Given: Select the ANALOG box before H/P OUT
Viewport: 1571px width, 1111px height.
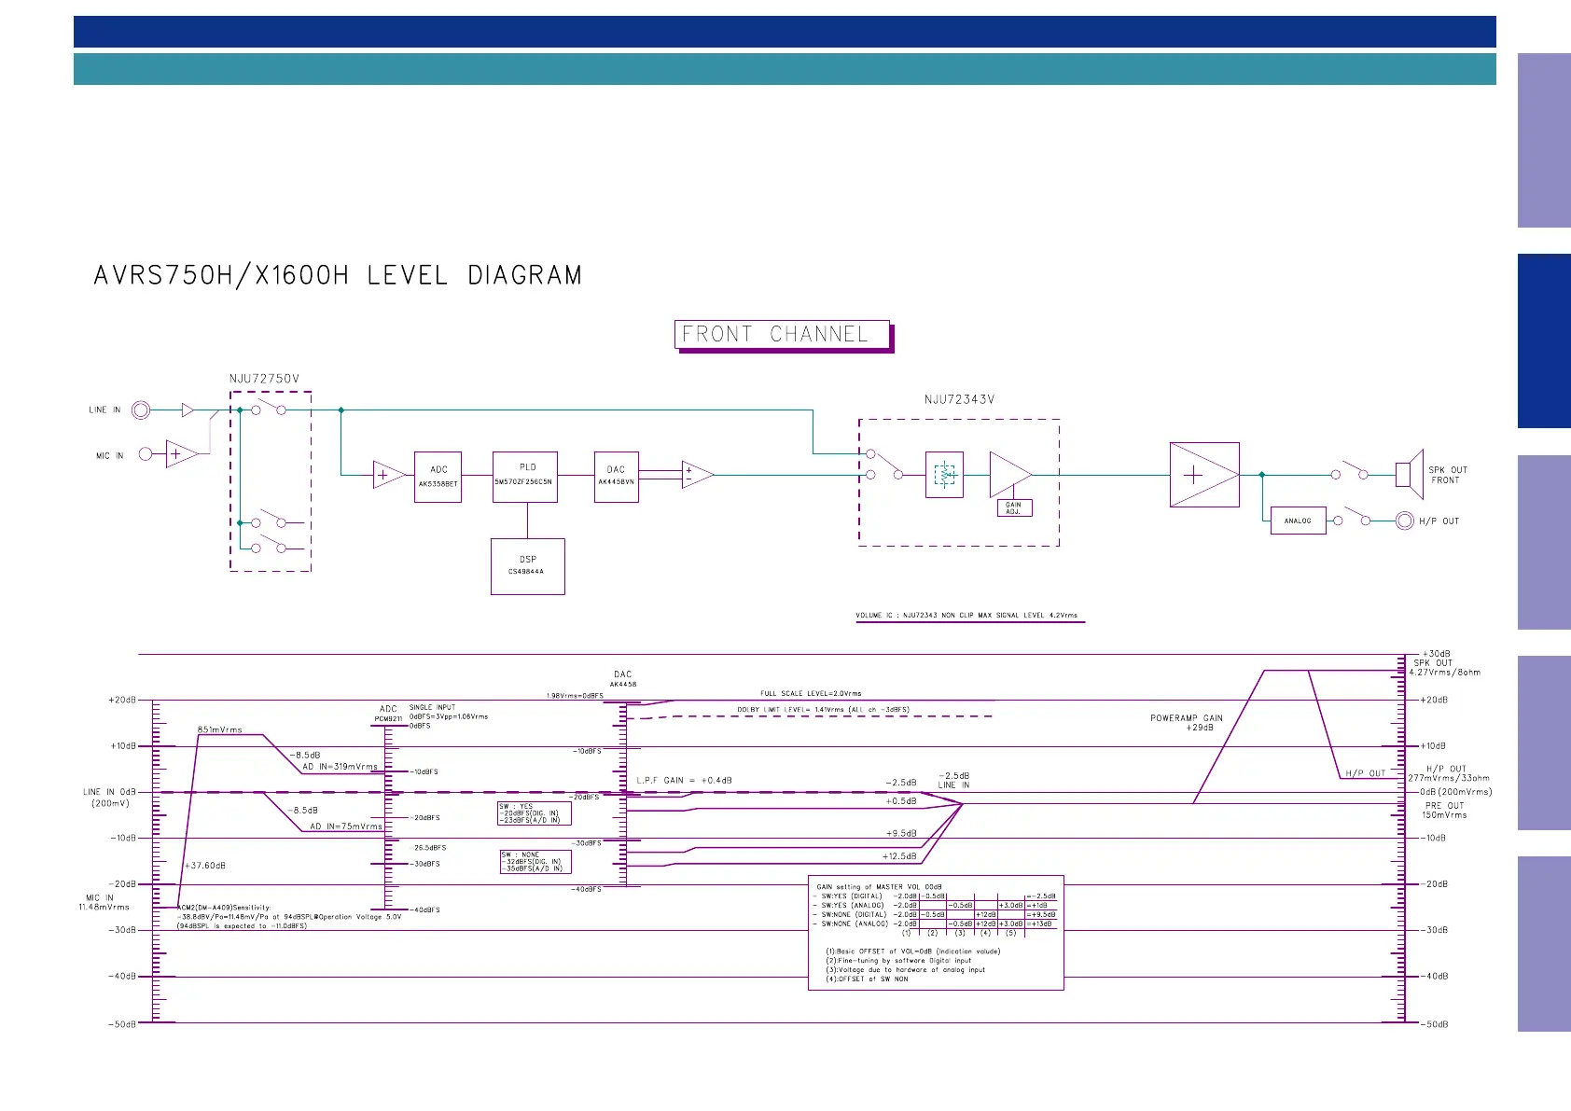Looking at the screenshot, I should 1298,521.
